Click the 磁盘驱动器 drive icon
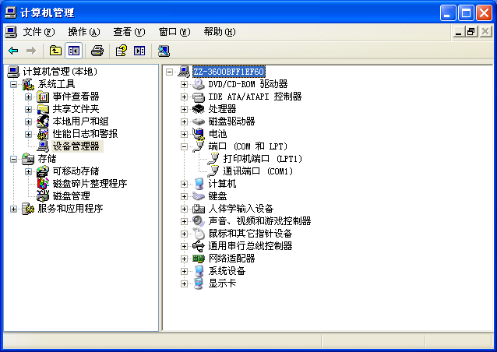The width and height of the screenshot is (497, 352). [199, 121]
